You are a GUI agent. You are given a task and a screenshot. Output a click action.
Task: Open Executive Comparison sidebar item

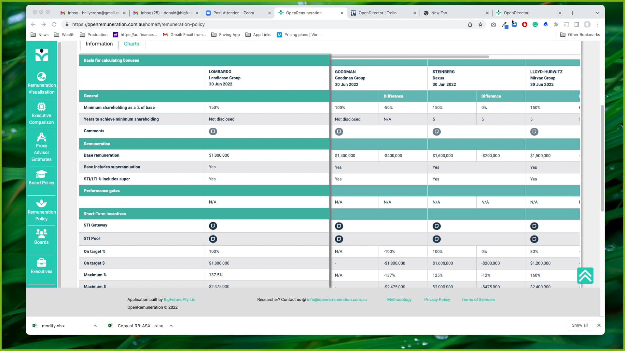pos(41,114)
